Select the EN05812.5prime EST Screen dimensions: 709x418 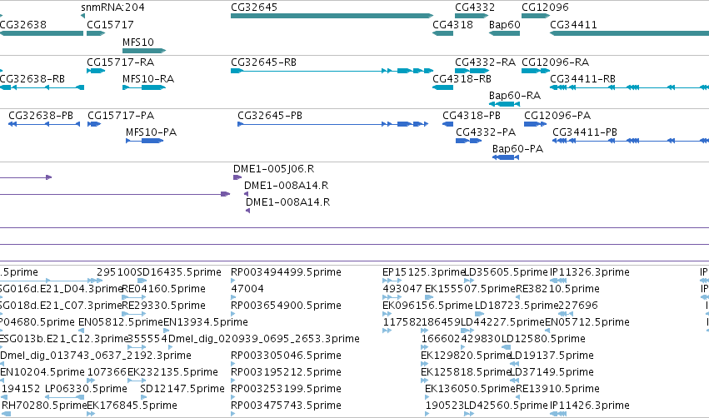click(x=81, y=331)
